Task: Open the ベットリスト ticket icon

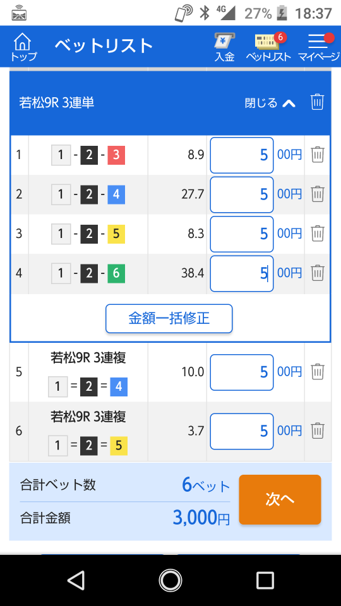Action: 268,47
